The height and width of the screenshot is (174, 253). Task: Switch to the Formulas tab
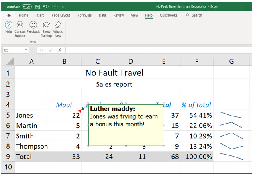tap(85, 15)
